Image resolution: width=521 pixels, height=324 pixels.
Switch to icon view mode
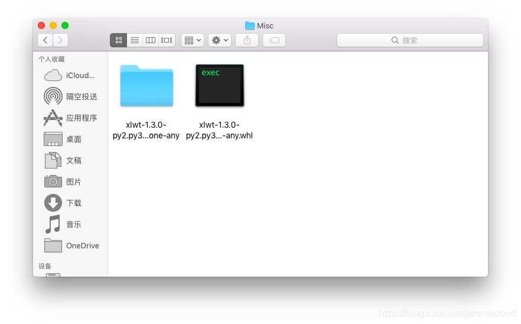point(118,40)
